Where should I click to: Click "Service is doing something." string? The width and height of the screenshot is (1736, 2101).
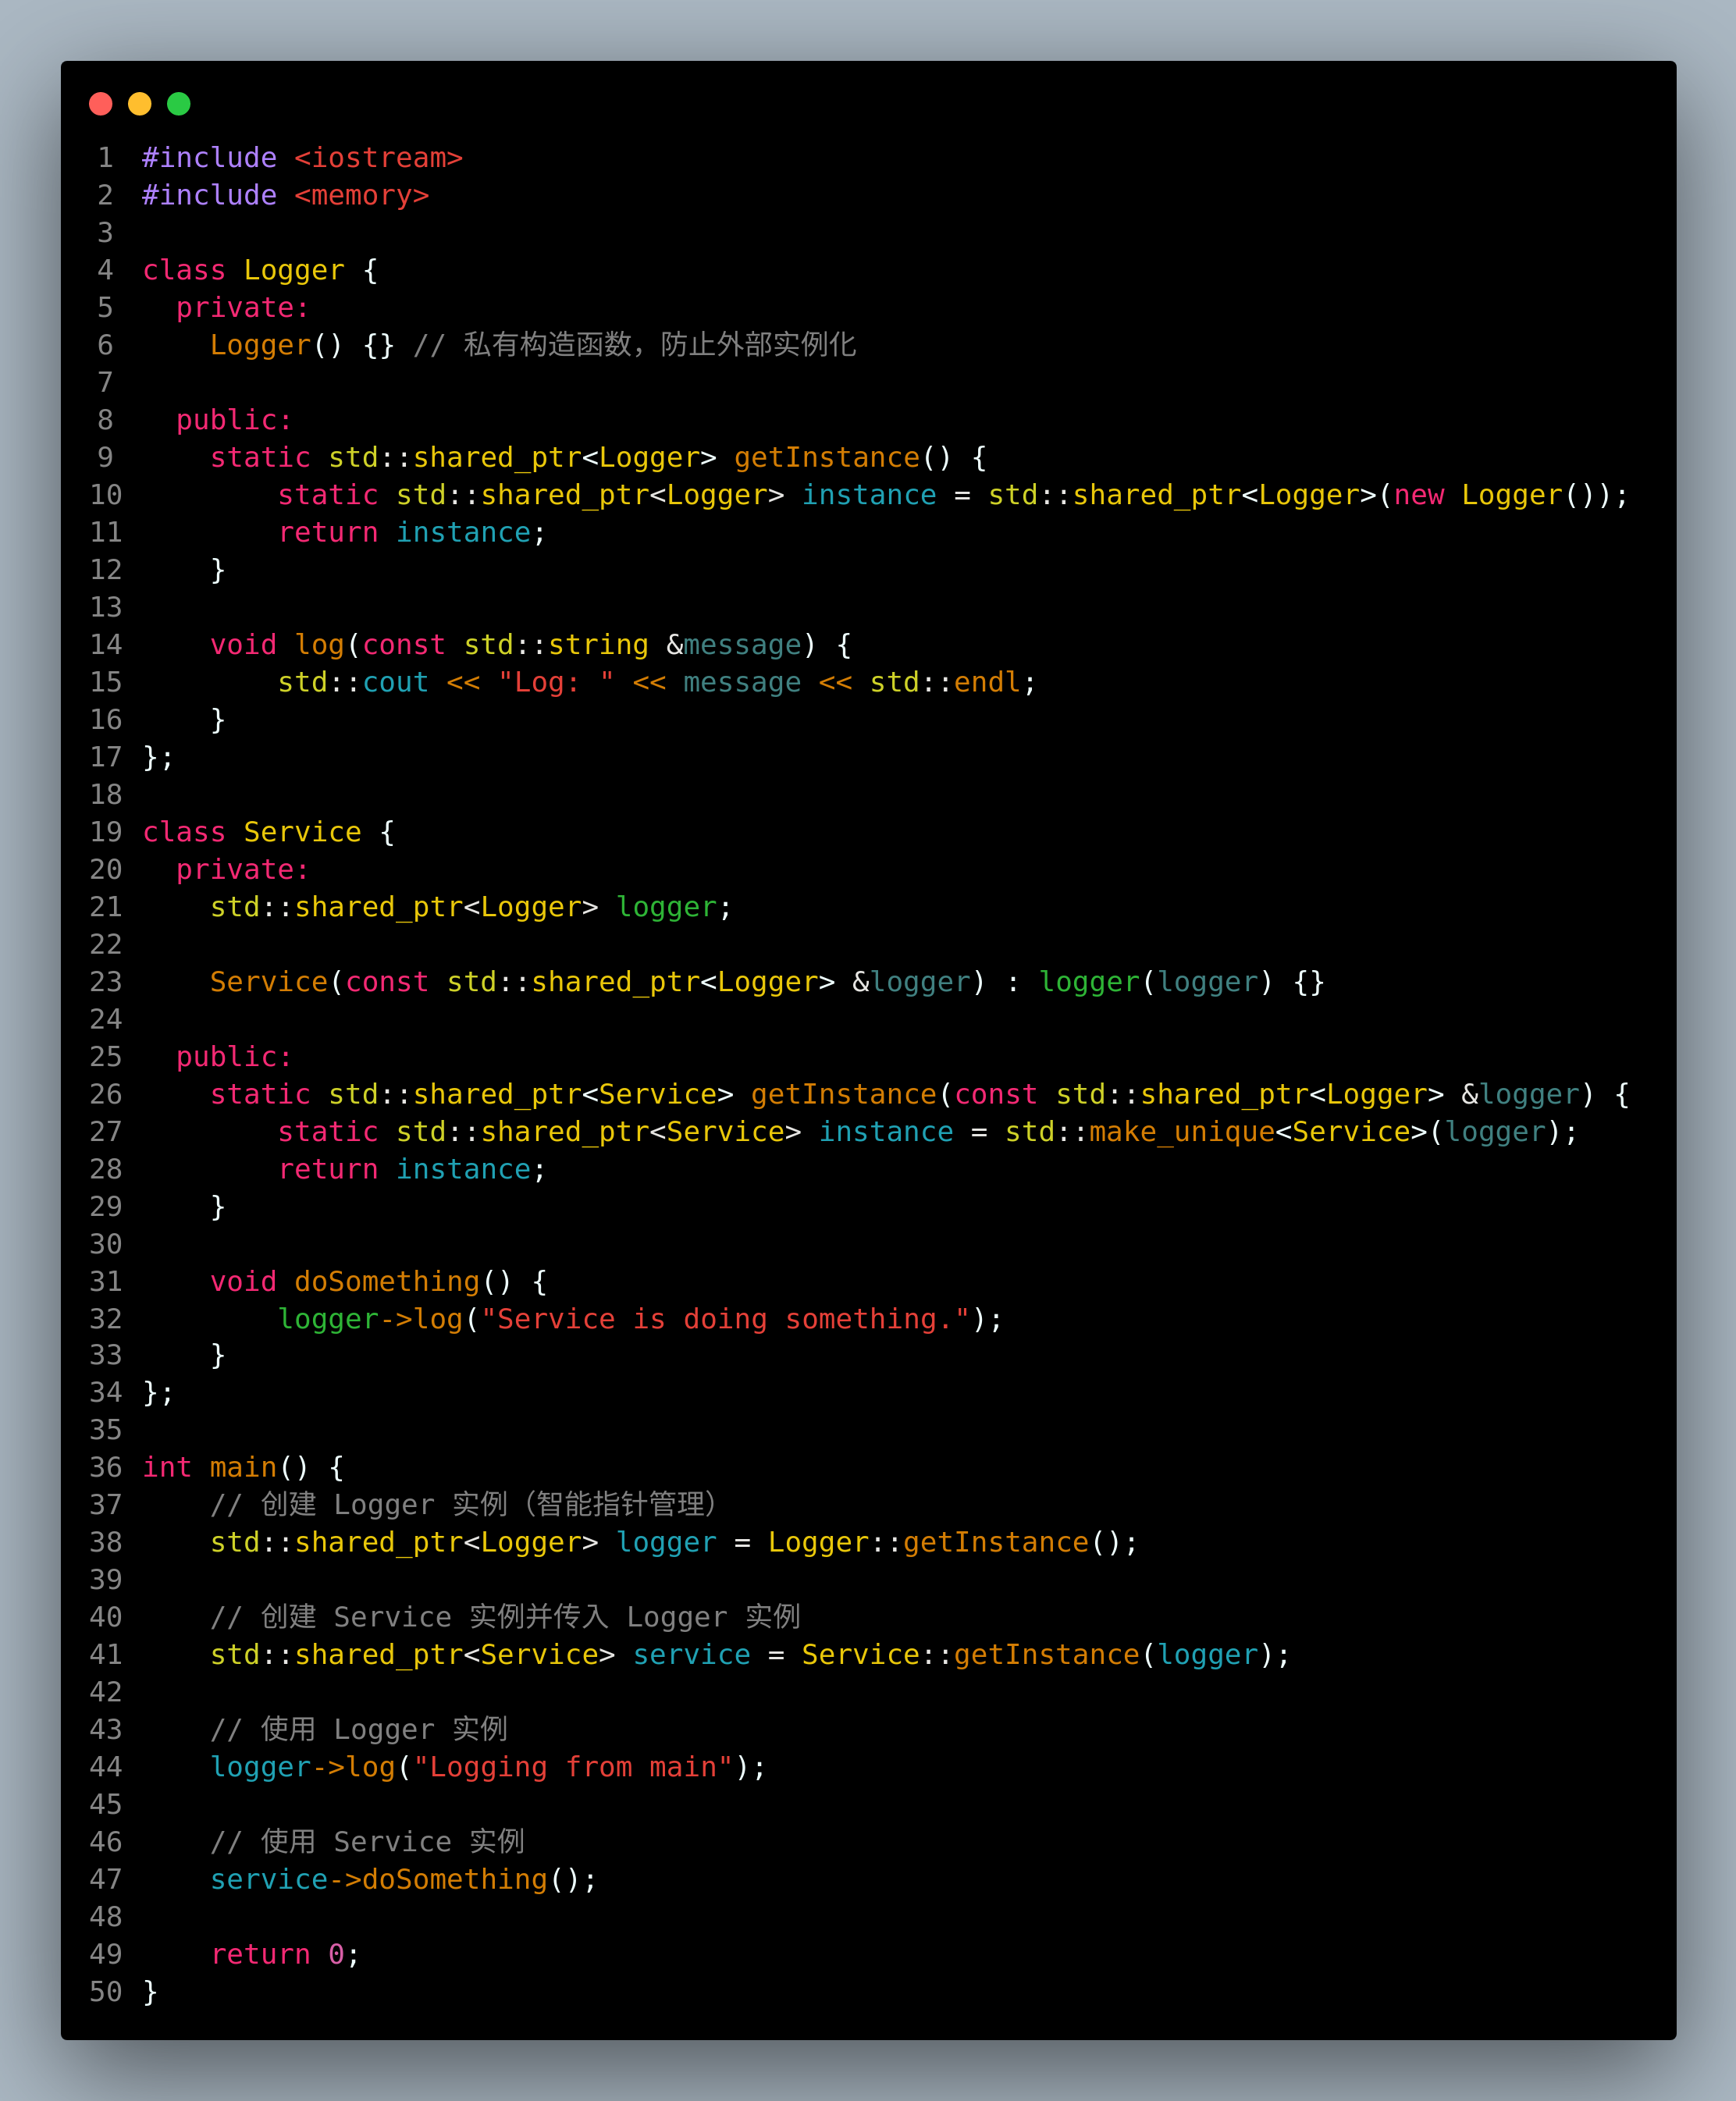725,1319
